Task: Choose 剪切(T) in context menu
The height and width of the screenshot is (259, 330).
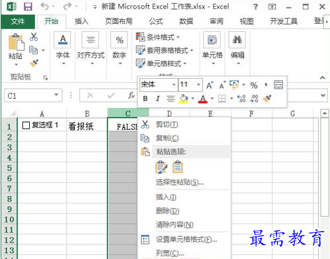Action: pos(185,125)
